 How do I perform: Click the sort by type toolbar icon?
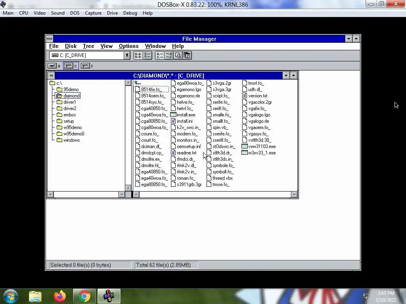click(169, 55)
